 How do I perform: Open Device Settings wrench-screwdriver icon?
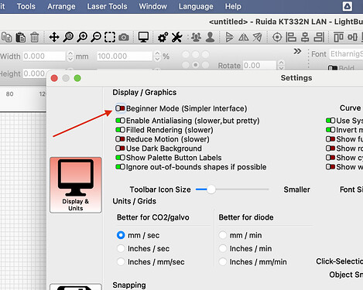pyautogui.click(x=176, y=37)
